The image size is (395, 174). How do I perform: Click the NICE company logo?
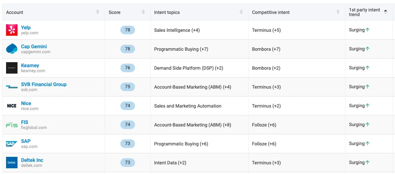(x=12, y=106)
